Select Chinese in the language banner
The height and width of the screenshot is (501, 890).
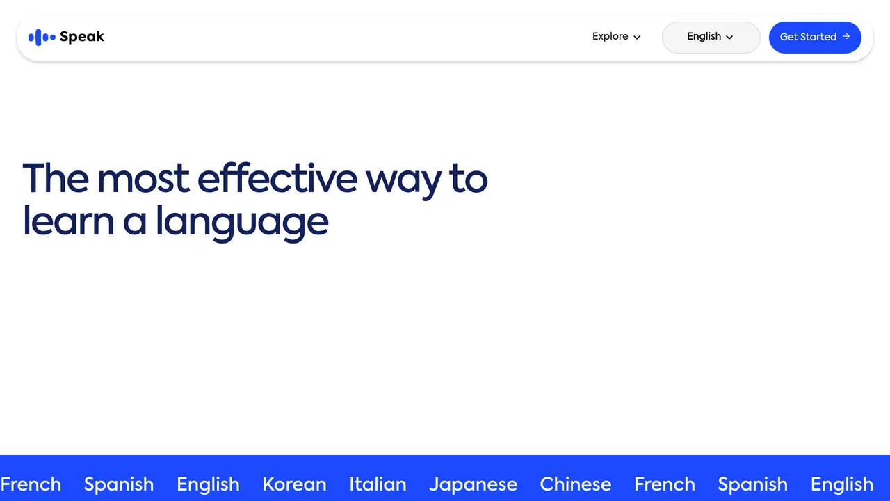pyautogui.click(x=576, y=484)
